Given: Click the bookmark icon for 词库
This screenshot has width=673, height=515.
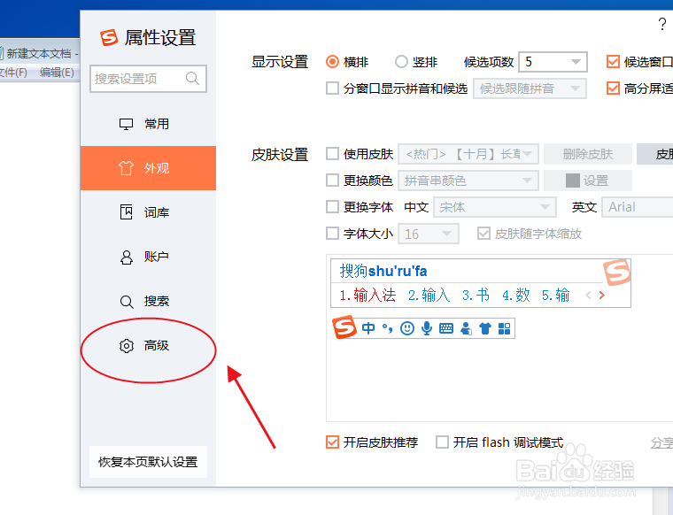Looking at the screenshot, I should 126,212.
